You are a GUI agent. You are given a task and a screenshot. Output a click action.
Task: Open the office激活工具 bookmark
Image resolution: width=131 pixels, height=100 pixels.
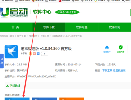pyautogui.click(x=119, y=1)
